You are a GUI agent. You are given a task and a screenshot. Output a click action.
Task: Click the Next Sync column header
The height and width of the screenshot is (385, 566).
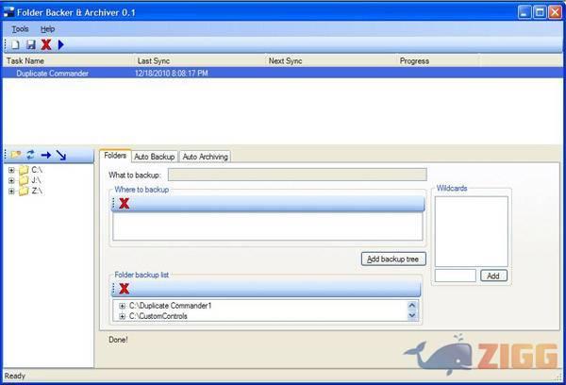[x=331, y=60]
